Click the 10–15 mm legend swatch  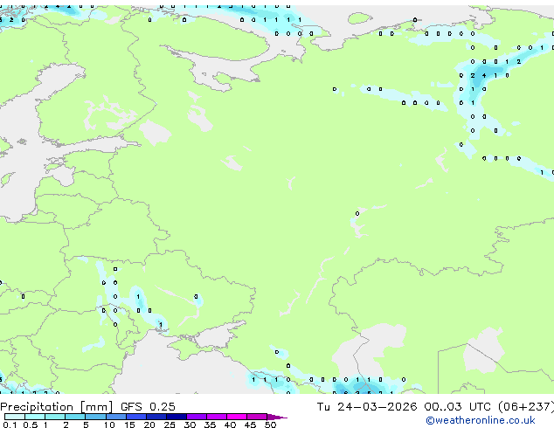(115, 417)
